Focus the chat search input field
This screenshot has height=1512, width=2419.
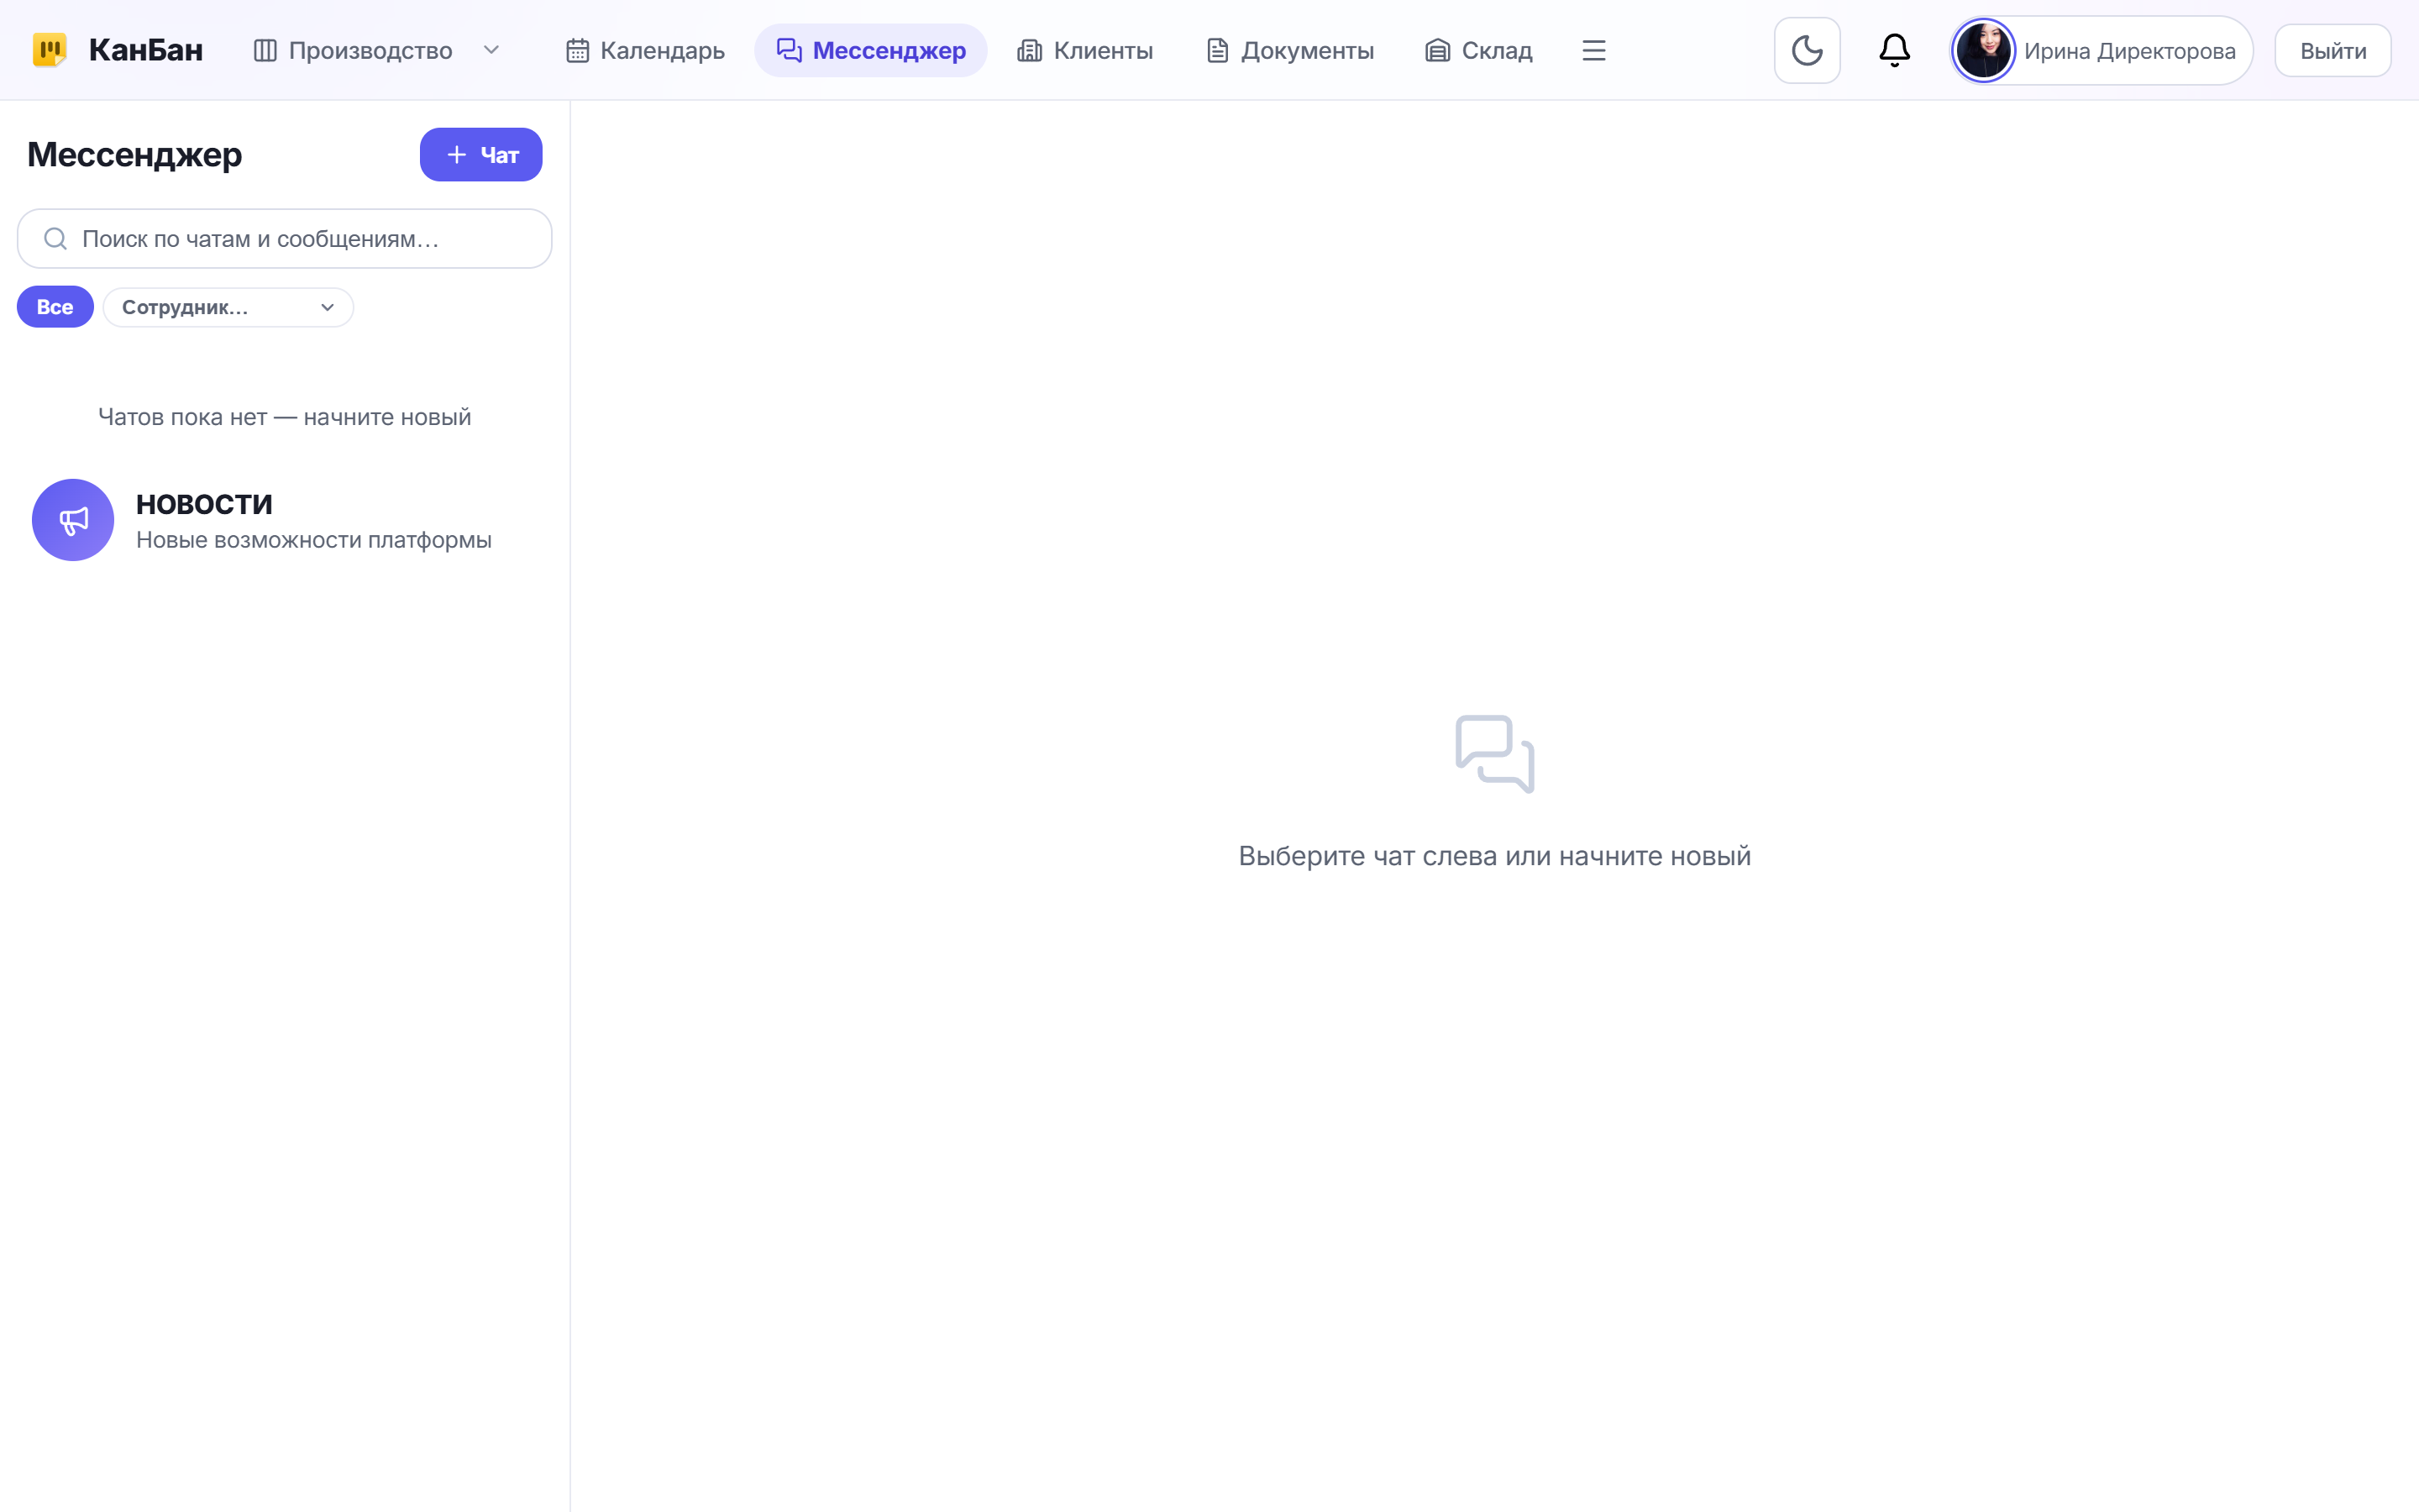pos(285,239)
